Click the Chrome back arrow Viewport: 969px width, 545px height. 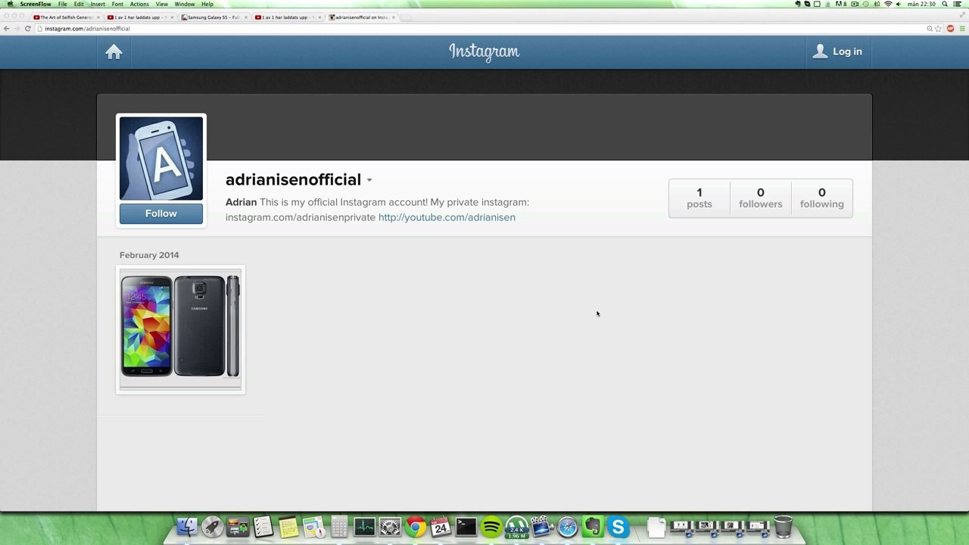coord(6,29)
